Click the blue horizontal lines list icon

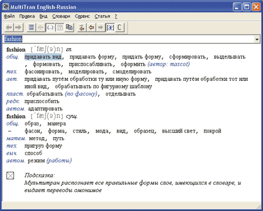coord(31,28)
